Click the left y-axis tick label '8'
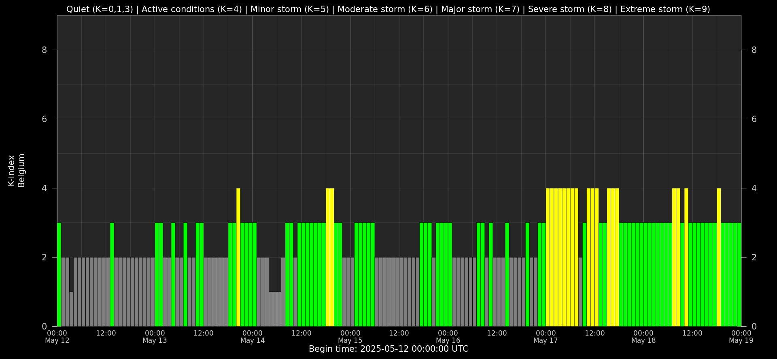Image resolution: width=777 pixels, height=359 pixels. (45, 50)
